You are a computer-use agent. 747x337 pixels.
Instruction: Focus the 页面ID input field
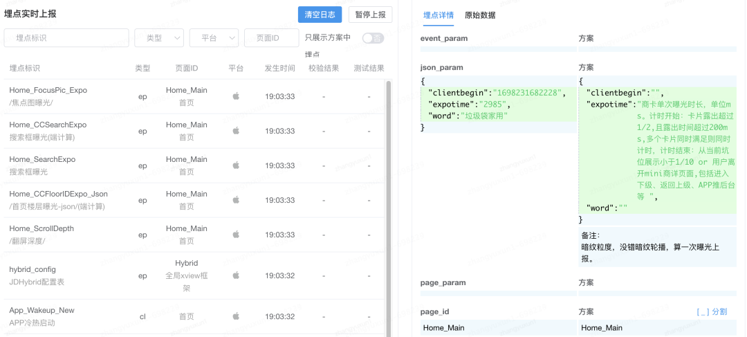pyautogui.click(x=272, y=37)
